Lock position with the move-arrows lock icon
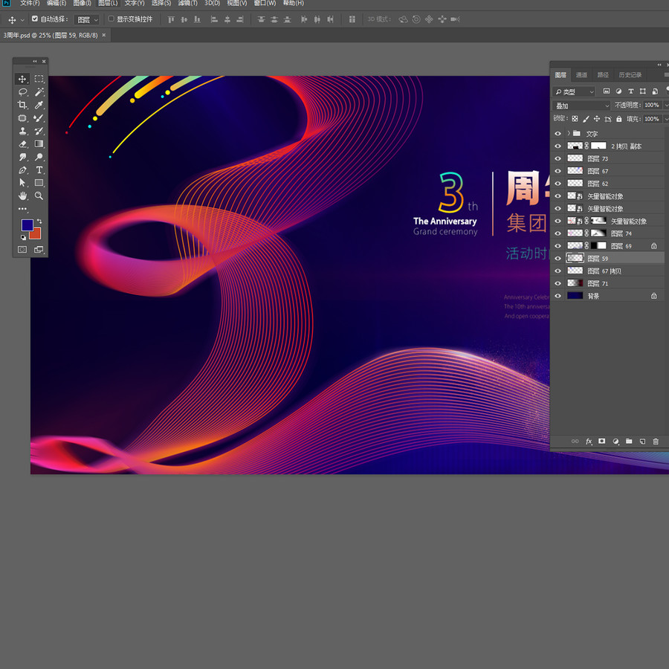The width and height of the screenshot is (669, 669). 596,119
